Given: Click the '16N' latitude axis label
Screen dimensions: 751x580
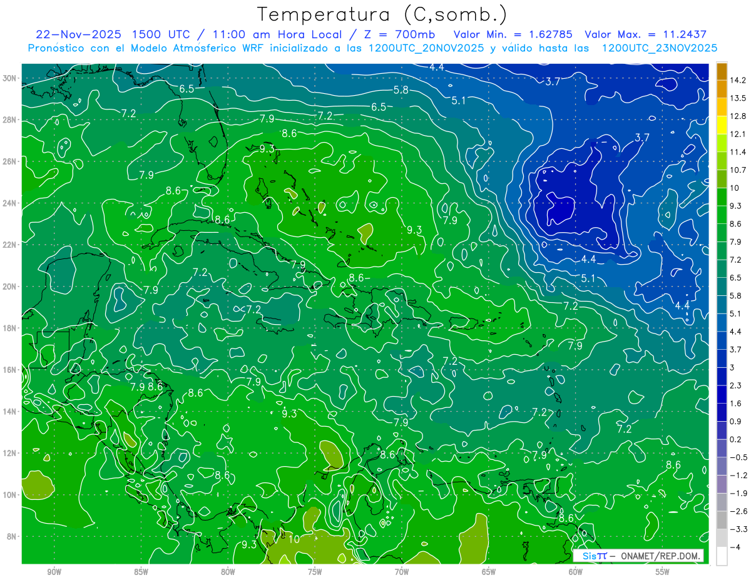Looking at the screenshot, I should [x=11, y=370].
